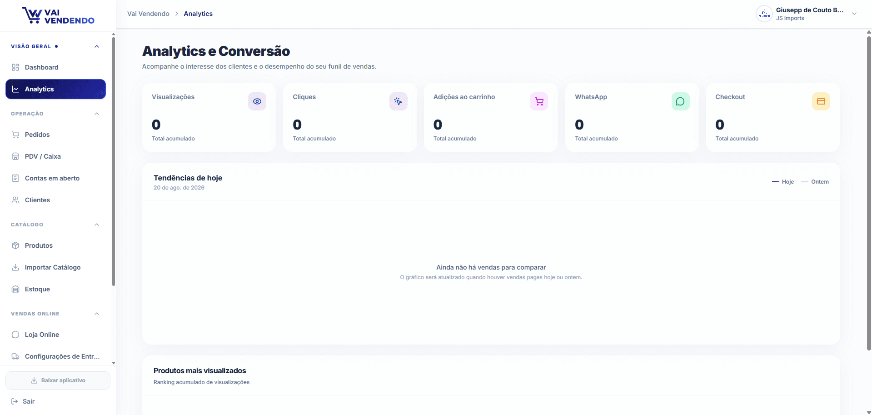Viewport: 872px width, 415px height.
Task: Click the cart icon on Adições ao carrinho card
Action: pyautogui.click(x=539, y=101)
